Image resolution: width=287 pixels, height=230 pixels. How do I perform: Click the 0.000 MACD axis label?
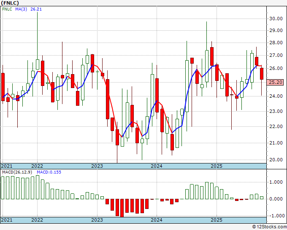point(276,199)
